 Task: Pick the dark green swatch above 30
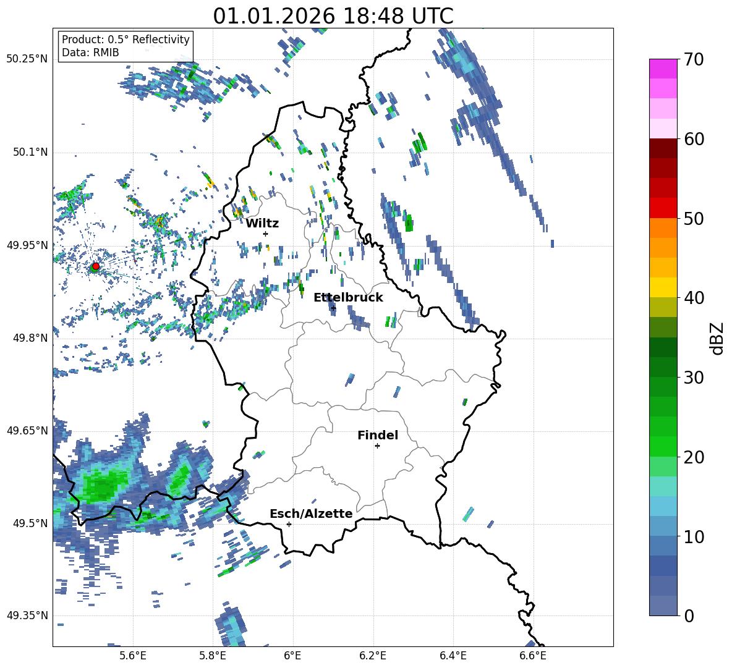coord(663,367)
